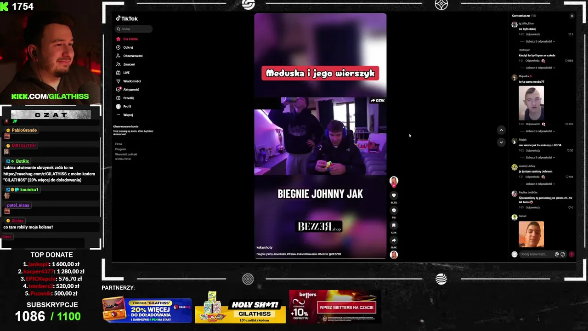
Task: Open ig.billie_17cm commenter avatar
Action: coord(514,25)
